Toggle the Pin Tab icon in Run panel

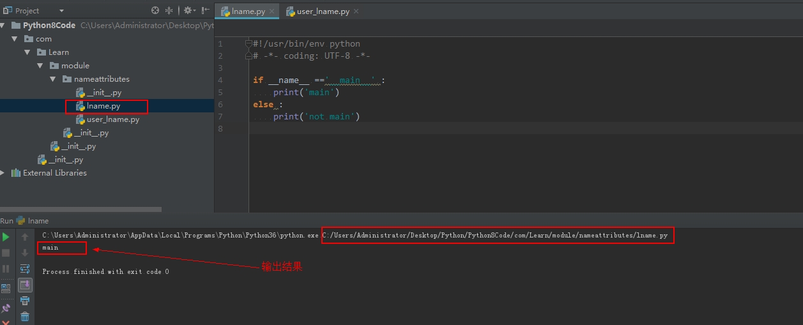click(x=6, y=308)
